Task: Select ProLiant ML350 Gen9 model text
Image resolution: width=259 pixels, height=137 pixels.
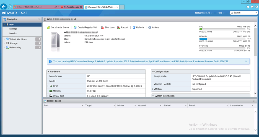Action: tap(98, 81)
